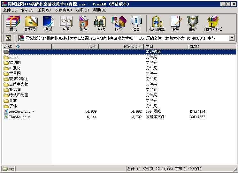Run the 测试 (Test) archive tool
Viewport: 238px width, 173px height.
click(49, 23)
